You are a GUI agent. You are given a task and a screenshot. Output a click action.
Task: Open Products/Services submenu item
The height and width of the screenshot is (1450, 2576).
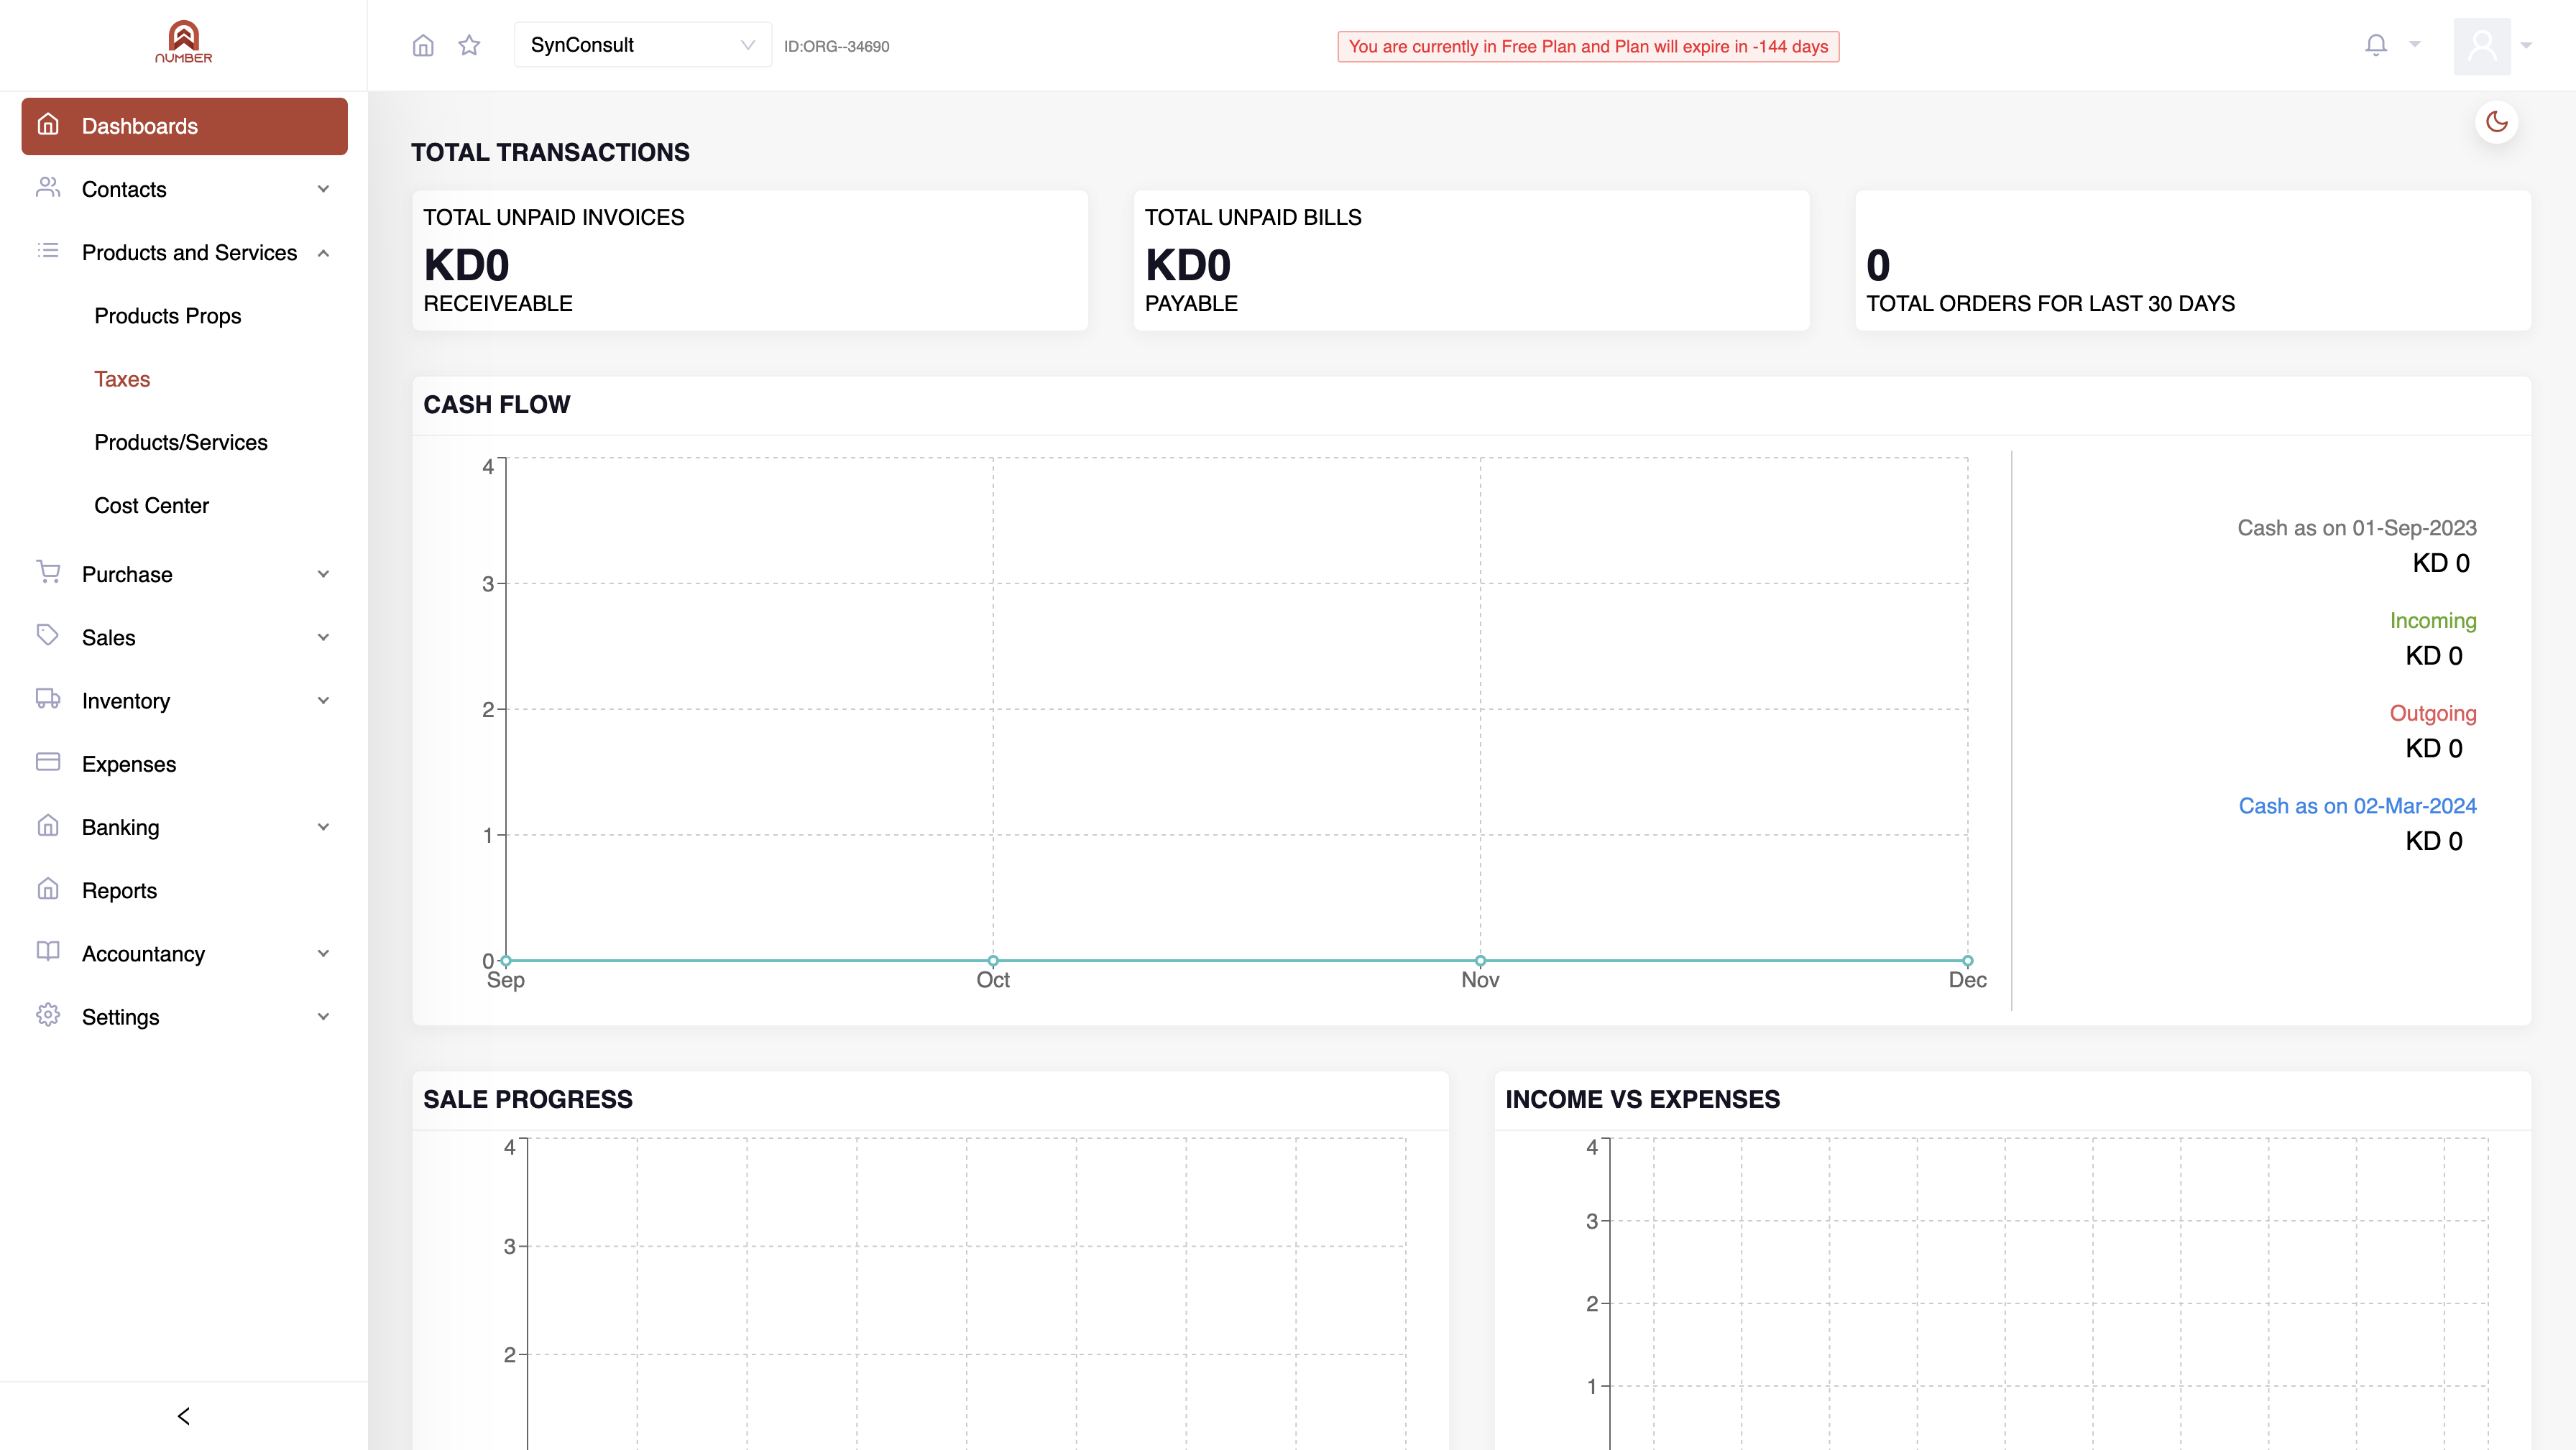[x=181, y=442]
